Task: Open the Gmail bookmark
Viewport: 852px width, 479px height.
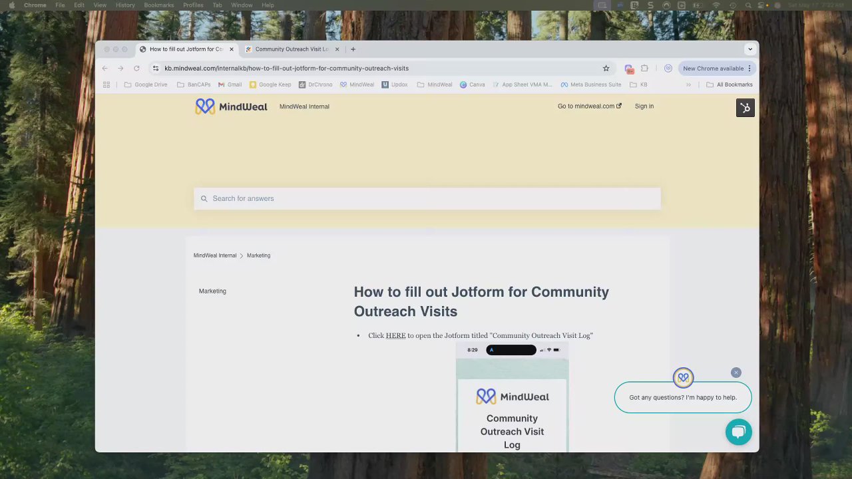Action: 230,84
